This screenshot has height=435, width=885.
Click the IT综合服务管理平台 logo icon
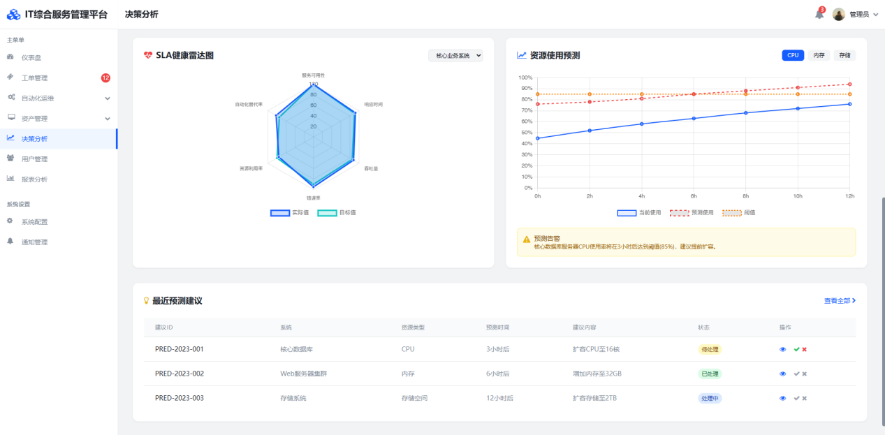tap(13, 14)
